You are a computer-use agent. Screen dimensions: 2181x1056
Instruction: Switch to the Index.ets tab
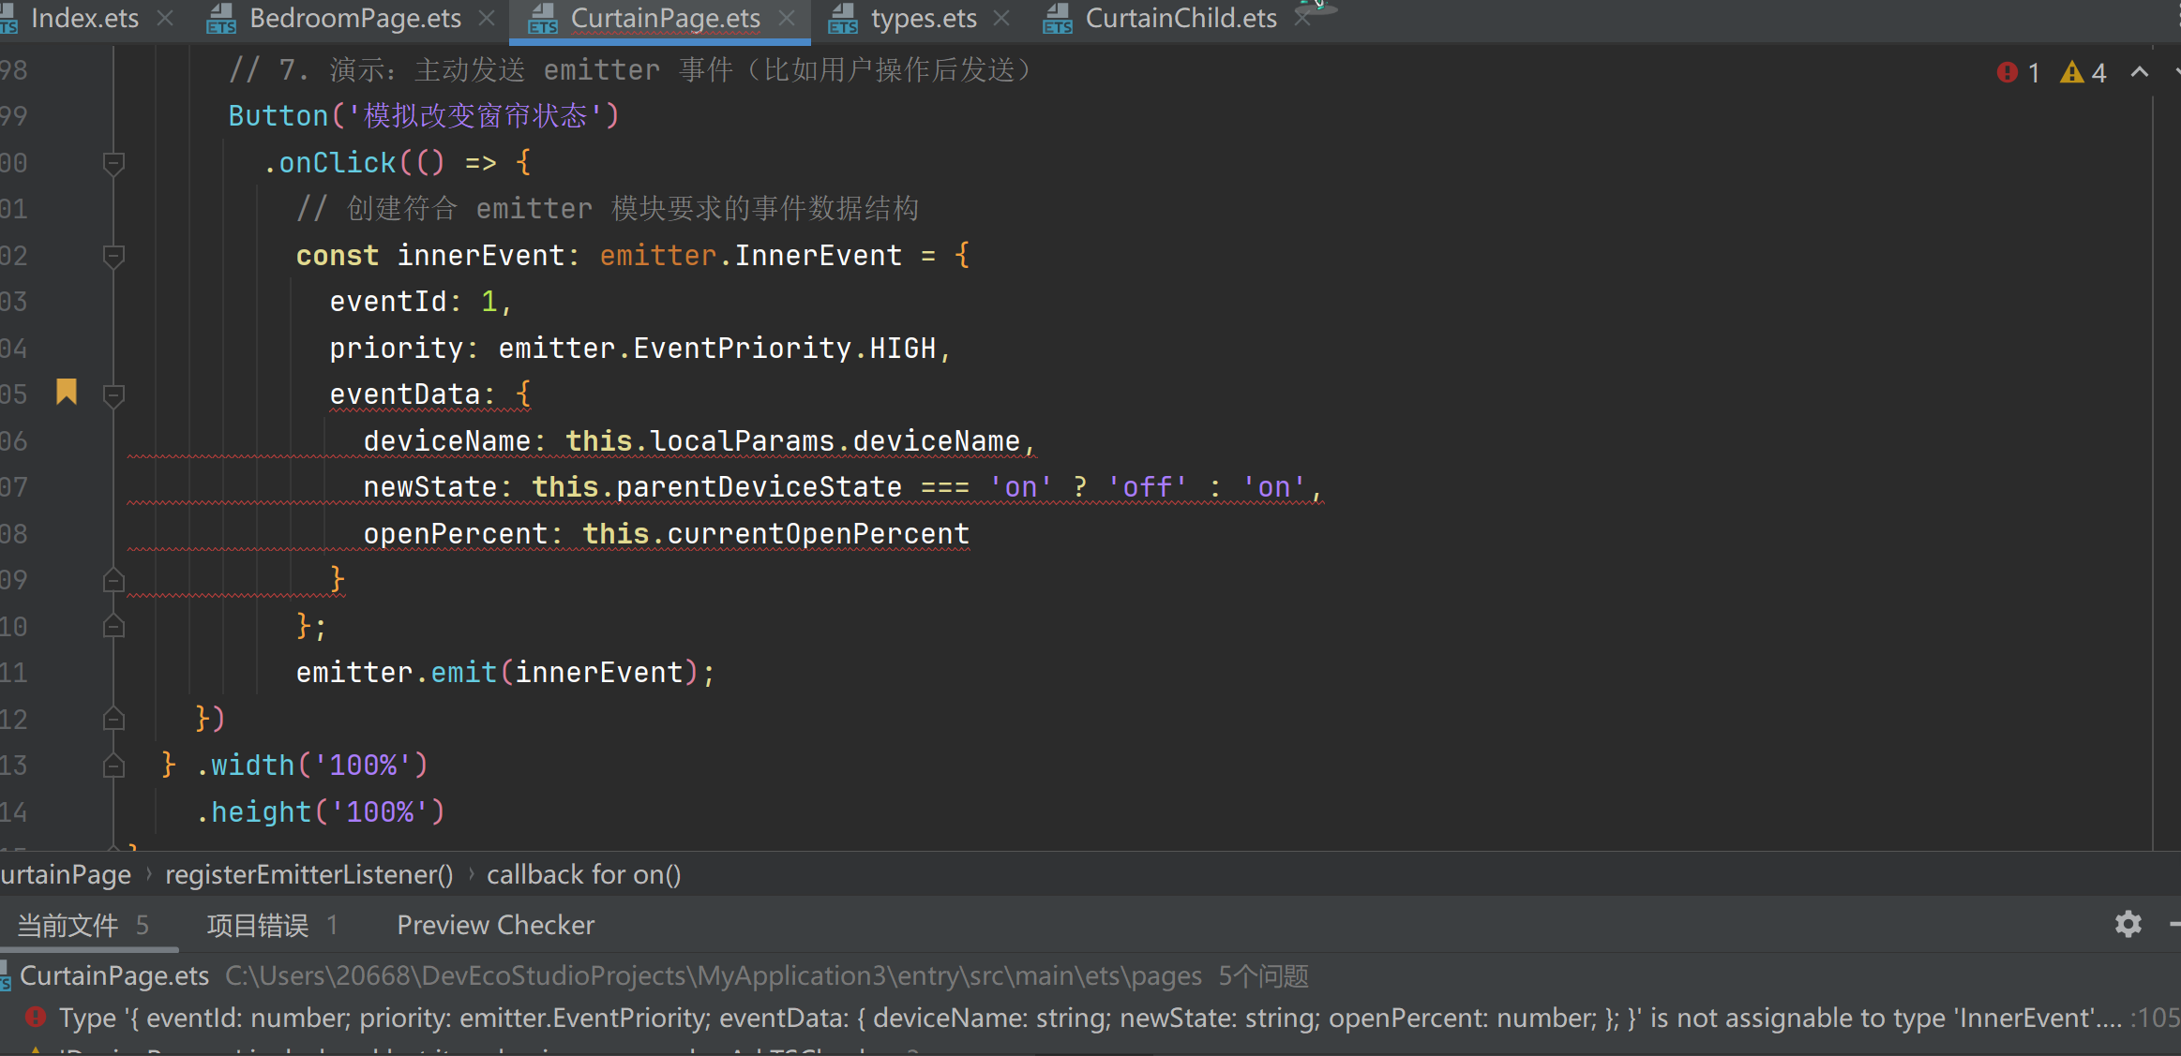pyautogui.click(x=83, y=19)
